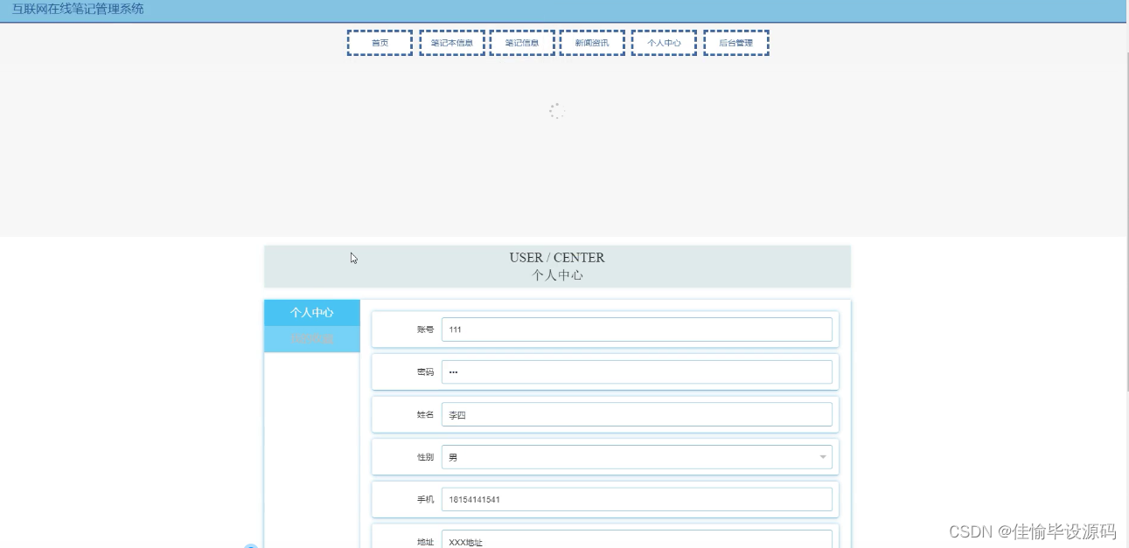
Task: Open the 笔记本信息 notebook info page
Action: click(x=452, y=42)
